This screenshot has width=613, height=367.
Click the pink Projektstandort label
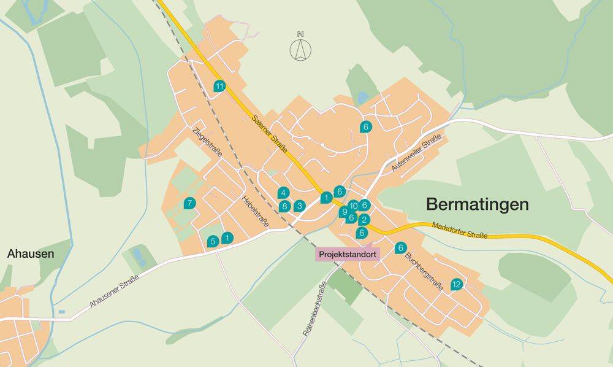pos(348,254)
